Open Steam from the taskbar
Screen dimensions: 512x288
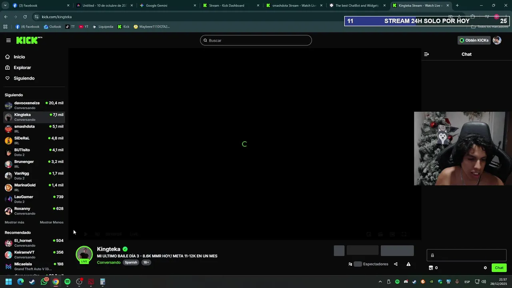[x=32, y=282]
